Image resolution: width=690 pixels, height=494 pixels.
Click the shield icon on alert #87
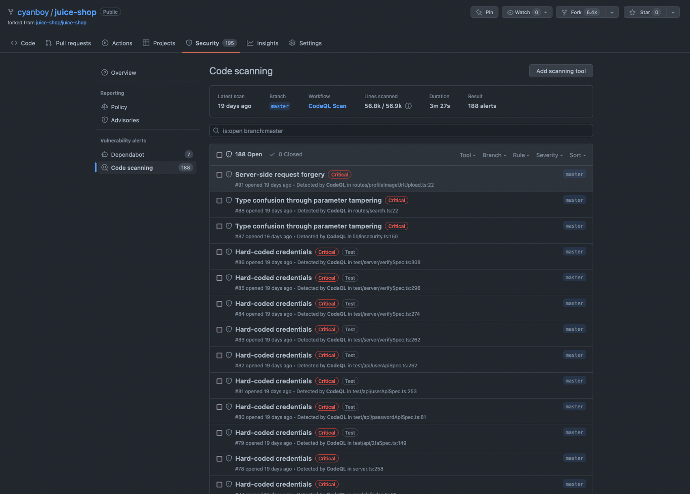point(229,226)
